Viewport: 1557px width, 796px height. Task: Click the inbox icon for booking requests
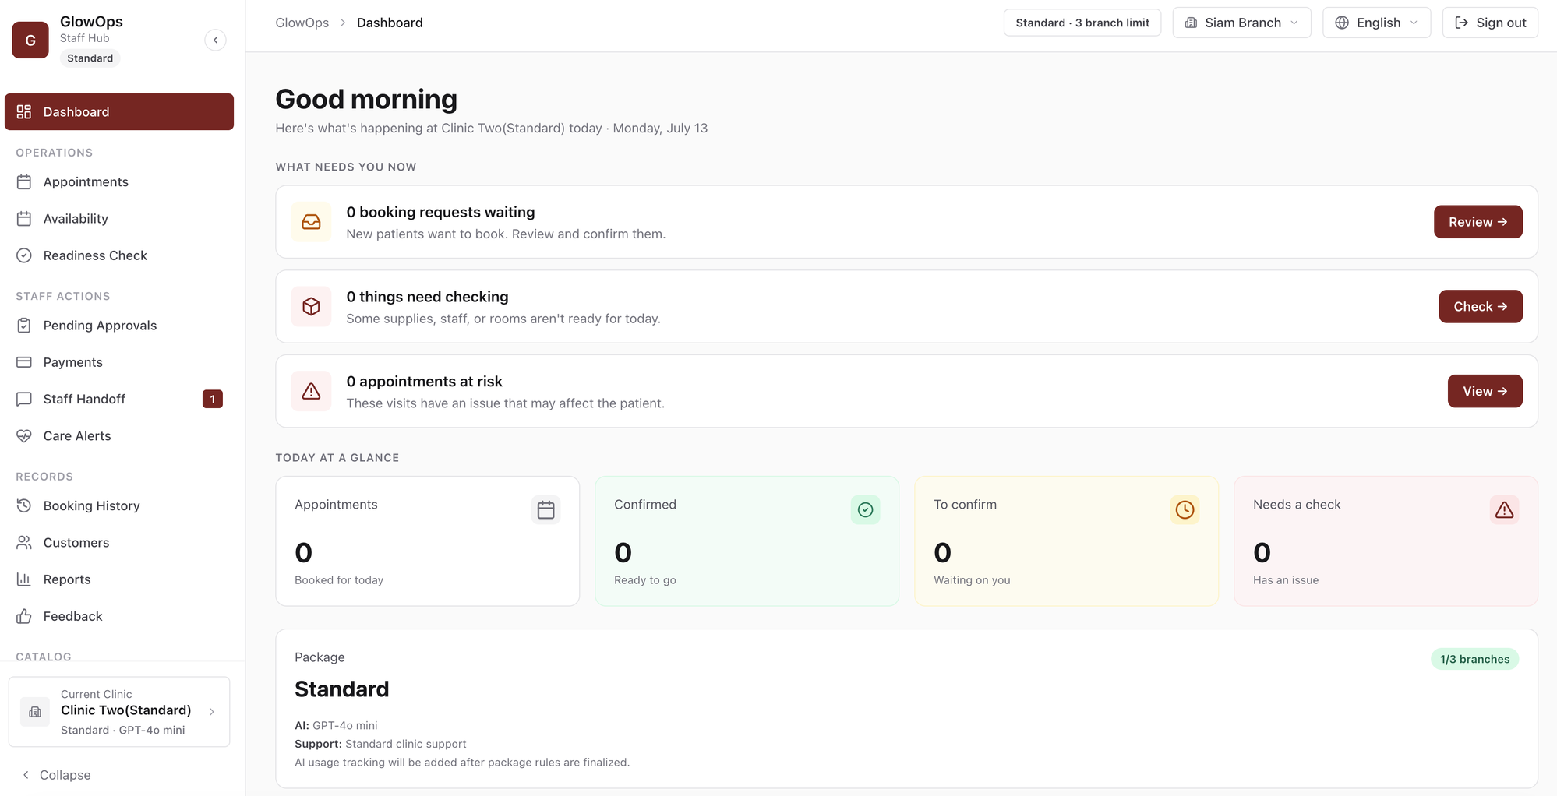point(311,222)
